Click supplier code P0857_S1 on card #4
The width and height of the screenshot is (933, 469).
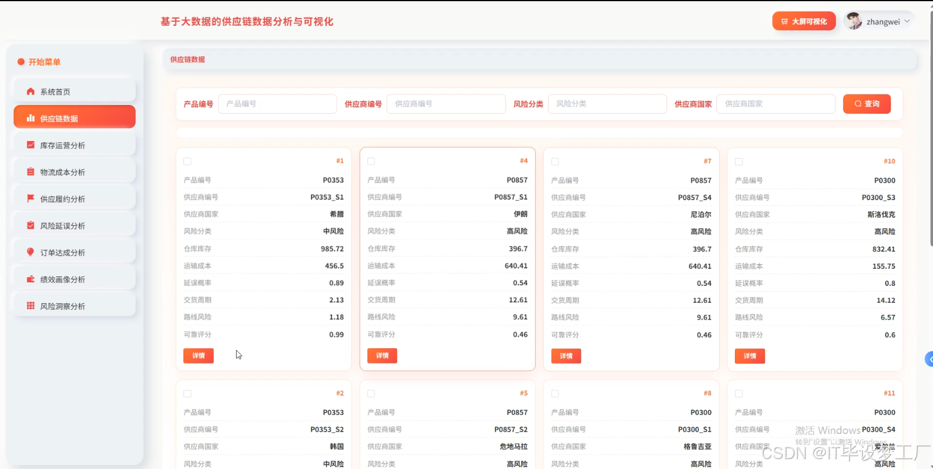tap(511, 197)
